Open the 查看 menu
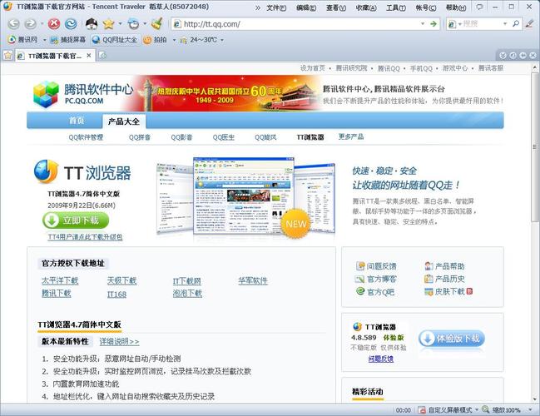Viewport: 540px width, 416px height. point(336,7)
